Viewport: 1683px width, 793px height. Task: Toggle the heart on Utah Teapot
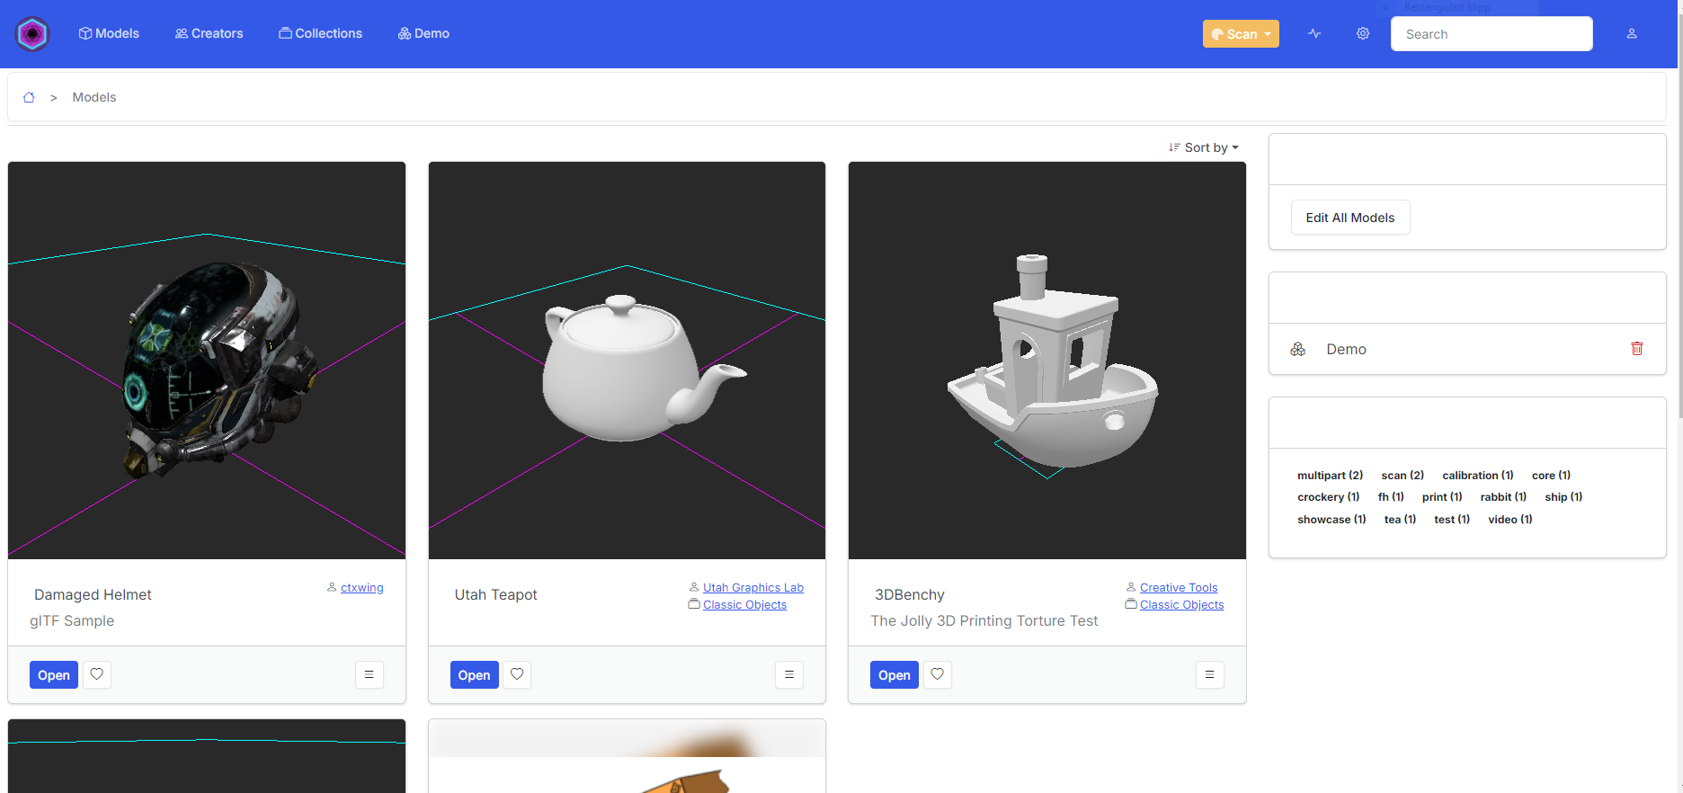pos(517,674)
